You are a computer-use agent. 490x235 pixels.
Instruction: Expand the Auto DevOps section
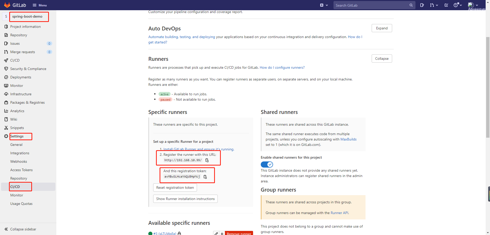tap(381, 28)
